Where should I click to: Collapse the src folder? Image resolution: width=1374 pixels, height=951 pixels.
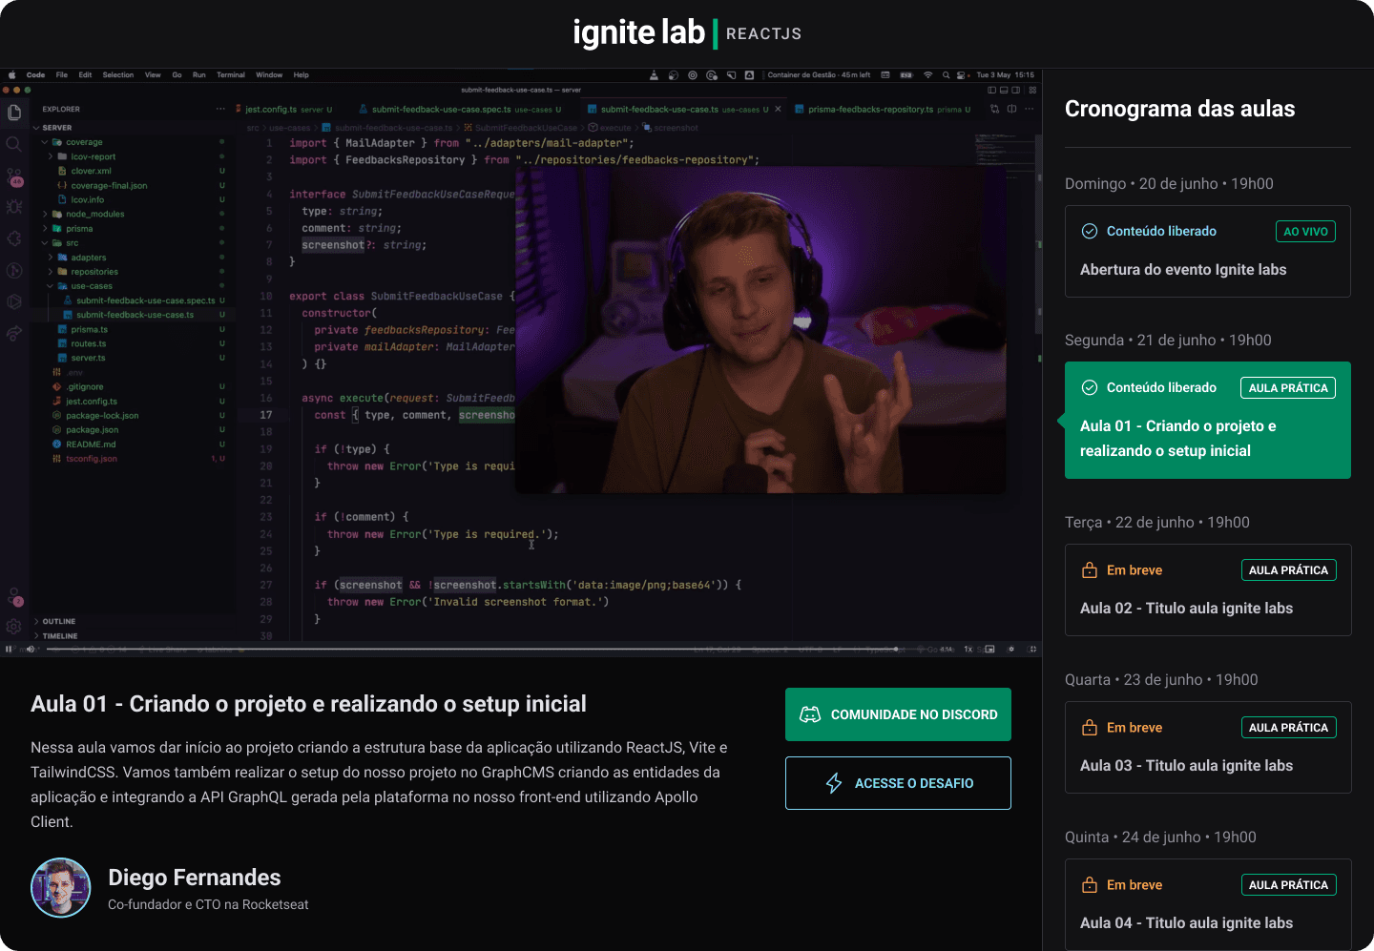coord(44,242)
